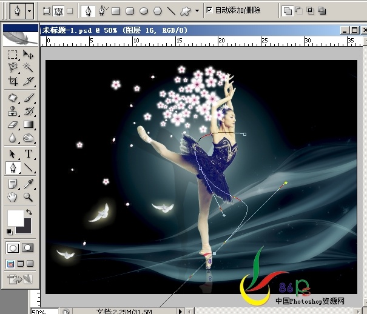Select the Blur tool

13,138
